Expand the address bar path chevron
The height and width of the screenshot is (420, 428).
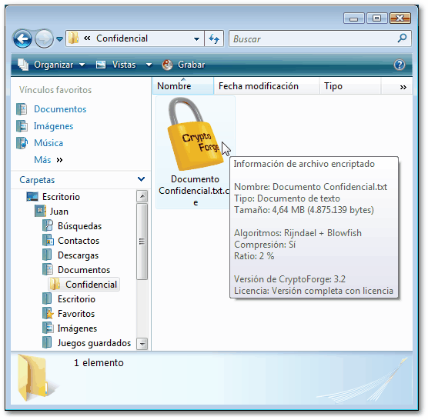[x=87, y=38]
